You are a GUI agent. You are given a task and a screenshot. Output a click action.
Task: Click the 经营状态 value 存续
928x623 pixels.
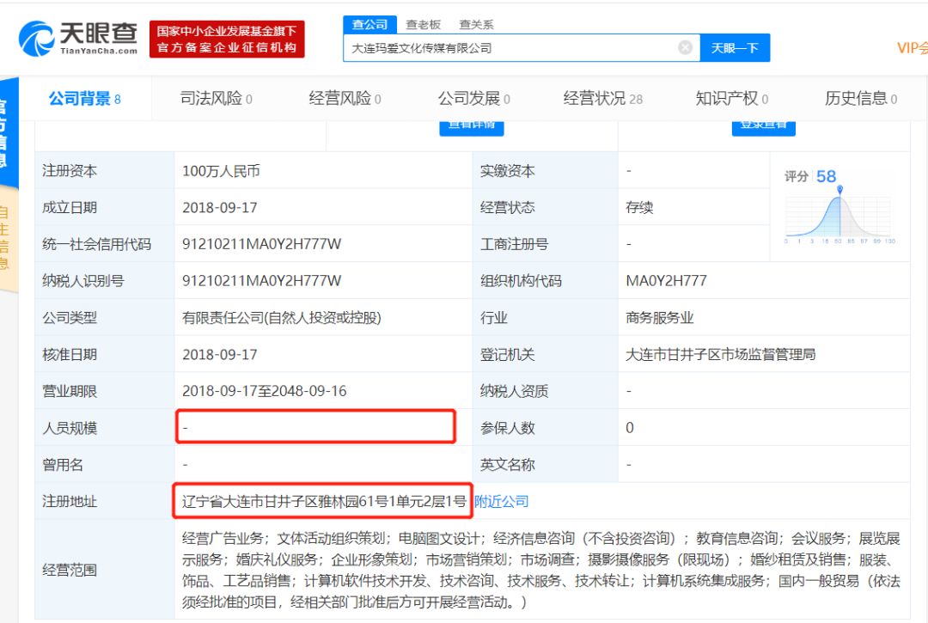point(639,208)
